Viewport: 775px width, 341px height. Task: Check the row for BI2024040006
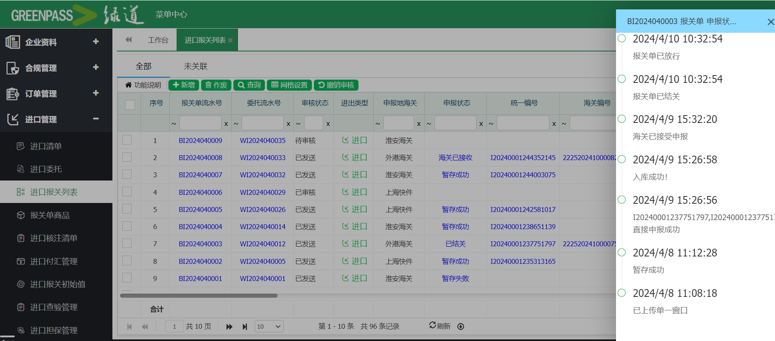(127, 192)
